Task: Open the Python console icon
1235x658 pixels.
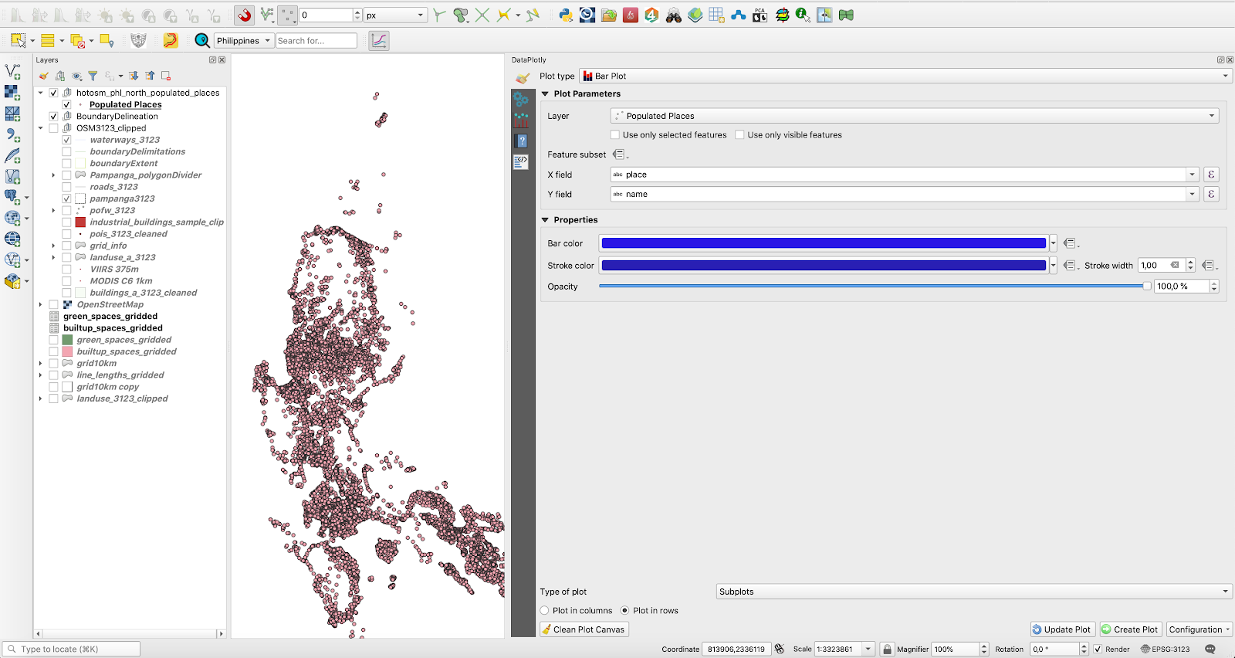Action: [566, 15]
